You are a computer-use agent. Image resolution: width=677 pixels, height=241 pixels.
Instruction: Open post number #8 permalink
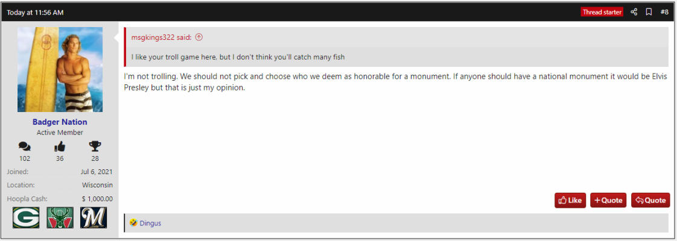pyautogui.click(x=664, y=12)
